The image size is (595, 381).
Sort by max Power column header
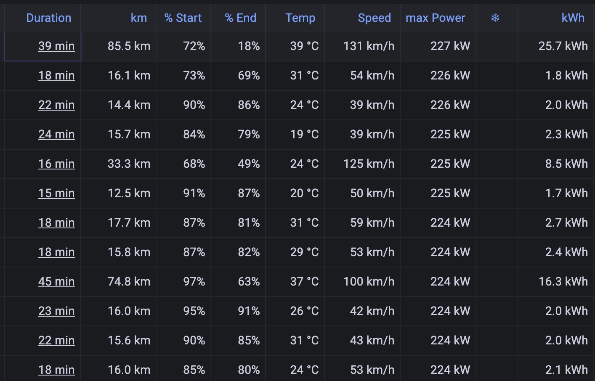(436, 18)
